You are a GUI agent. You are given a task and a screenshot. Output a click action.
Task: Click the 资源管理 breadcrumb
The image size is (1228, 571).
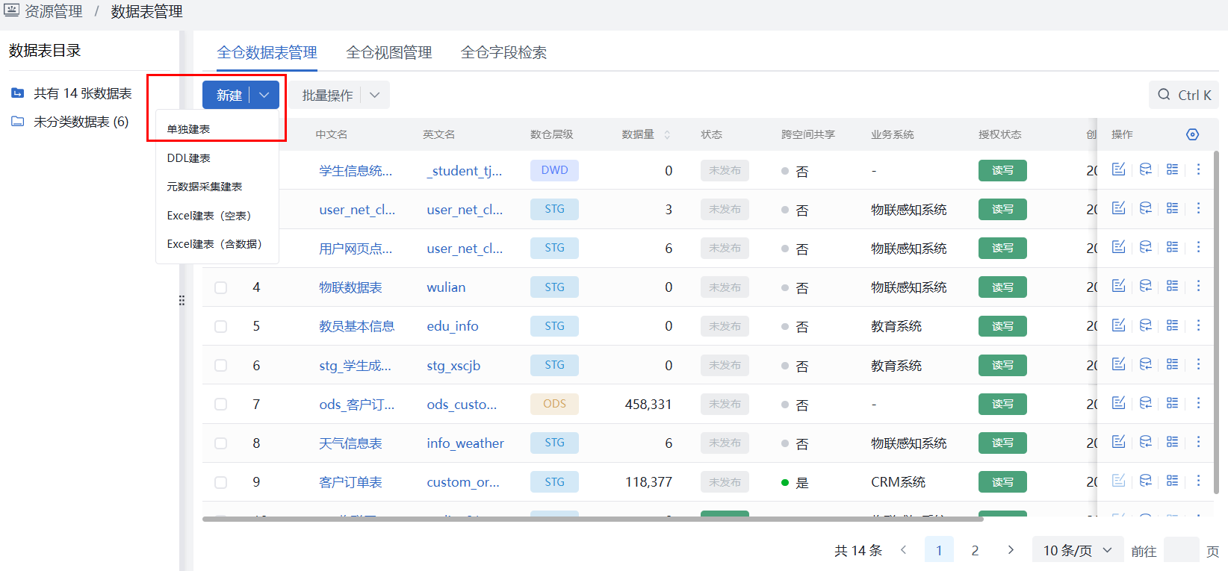[53, 11]
